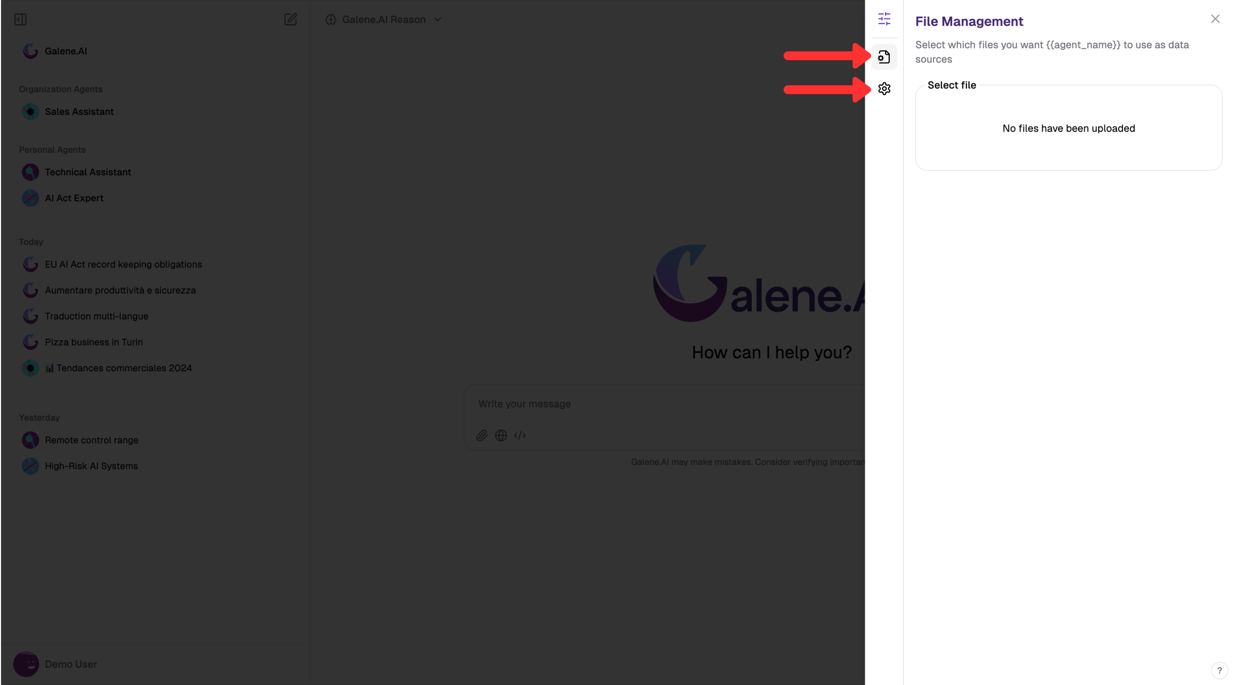
Task: Click the AI Act Expert avatar icon
Action: (30, 198)
